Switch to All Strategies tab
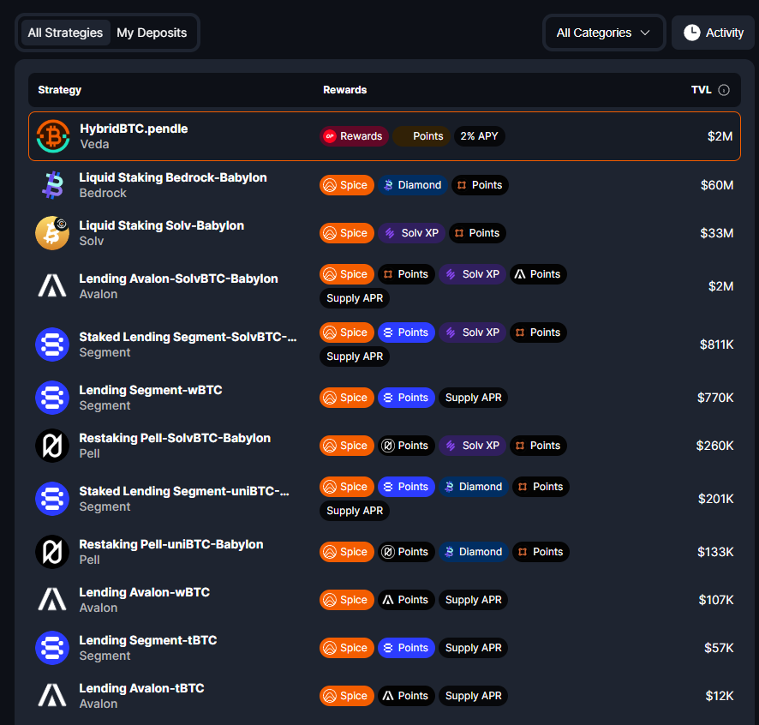 [65, 33]
